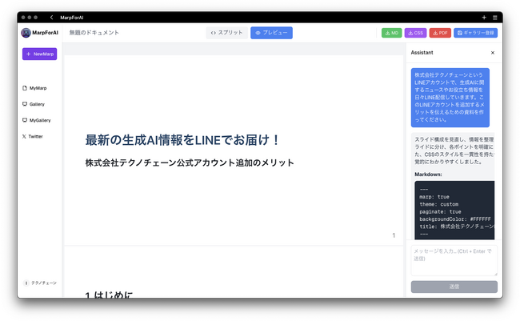Viewport: 520px width, 321px height.
Task: Open the Twitter link in the sidebar
Action: (33, 136)
